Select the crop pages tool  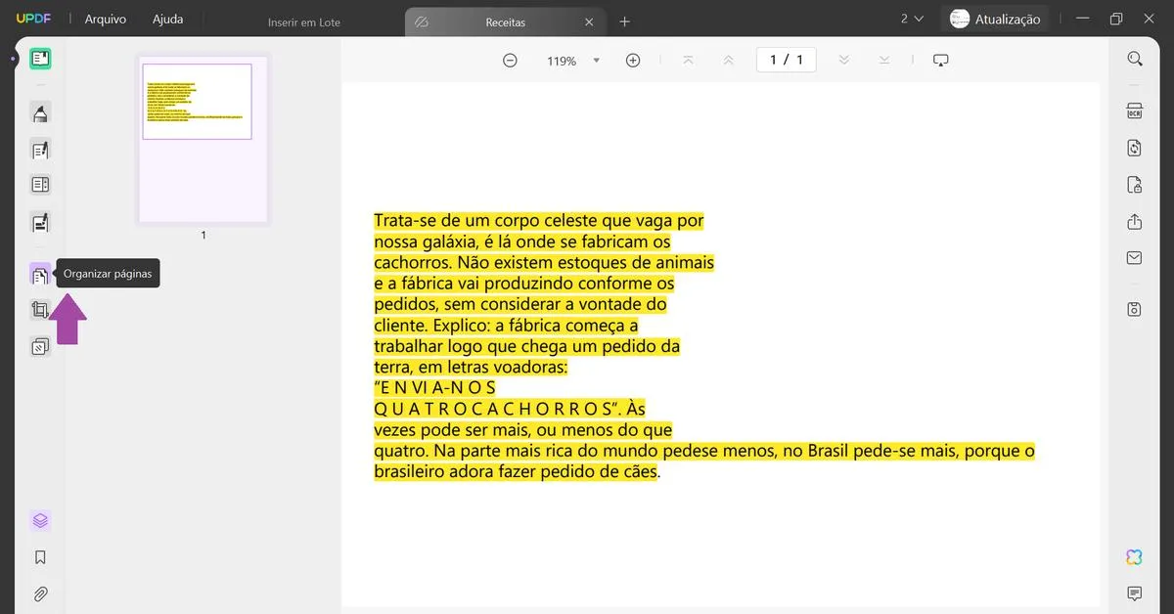pyautogui.click(x=40, y=309)
